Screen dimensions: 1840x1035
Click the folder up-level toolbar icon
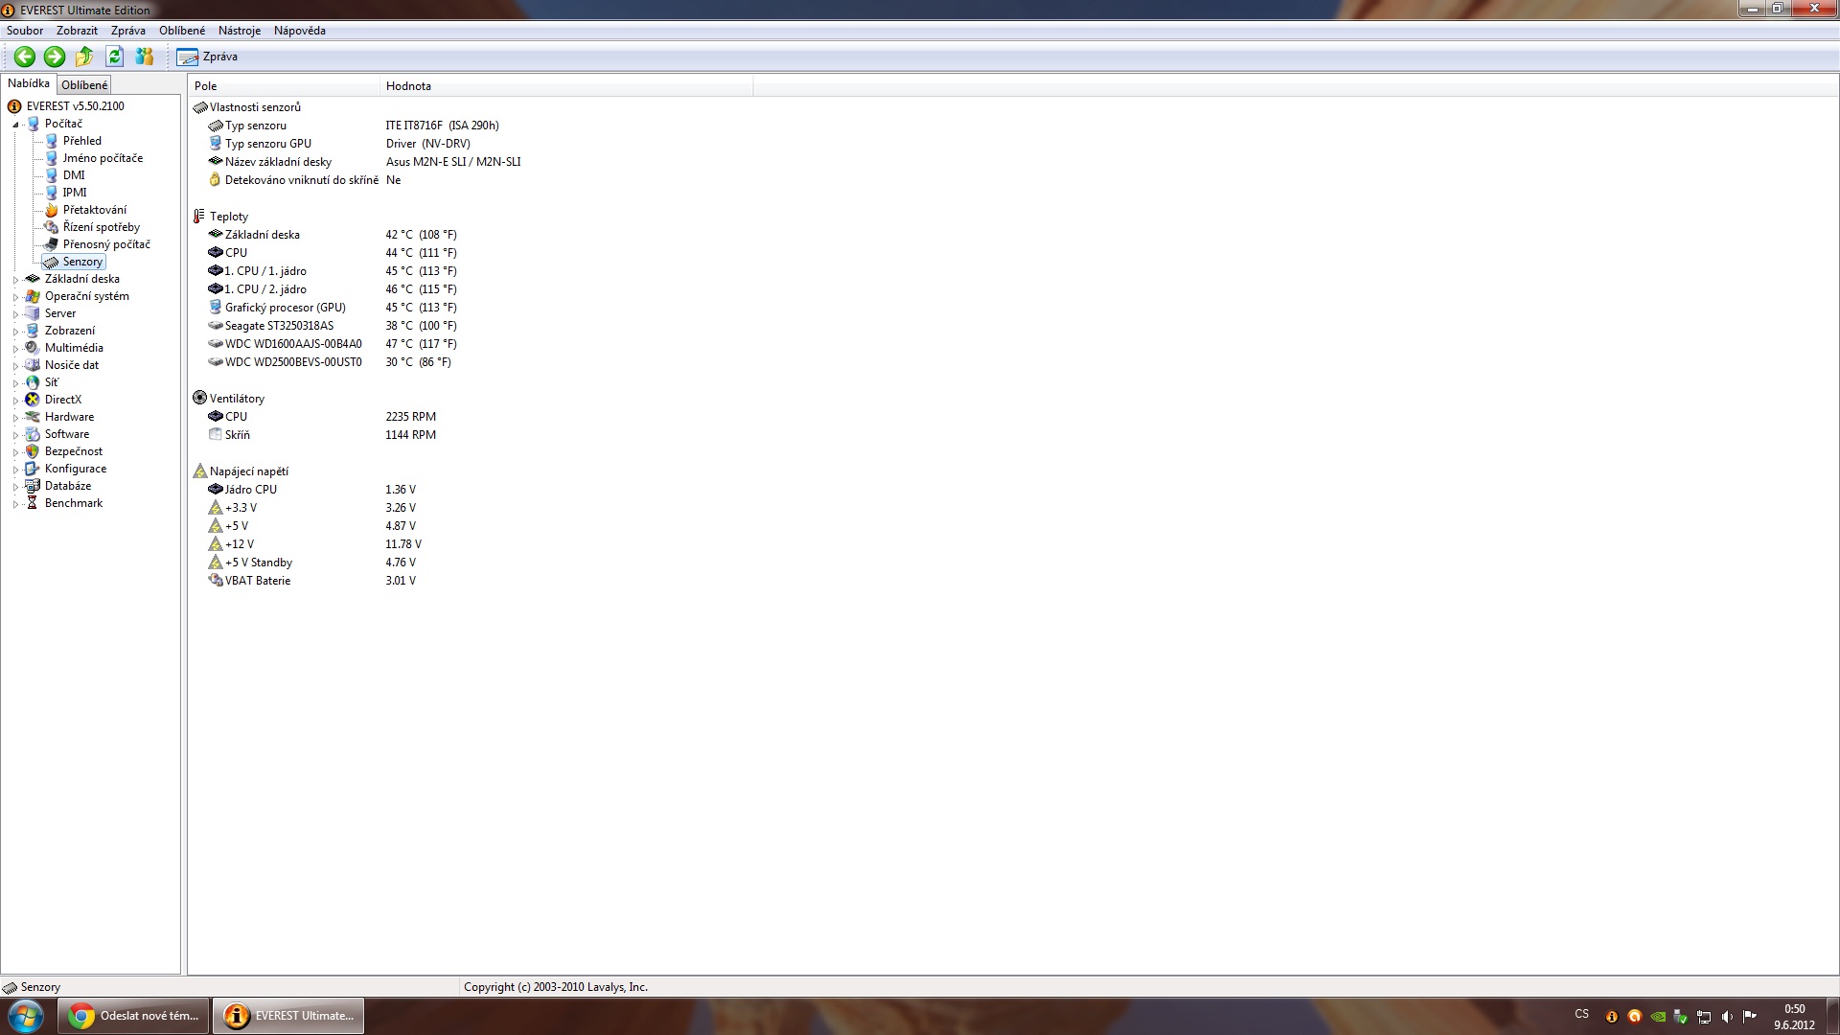click(84, 57)
